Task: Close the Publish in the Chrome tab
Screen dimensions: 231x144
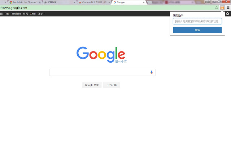Action: pos(40,3)
